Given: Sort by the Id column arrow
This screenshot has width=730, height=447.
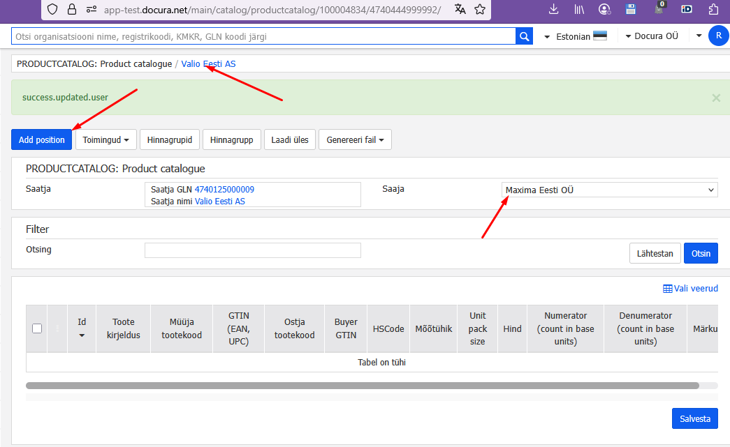Looking at the screenshot, I should [82, 335].
